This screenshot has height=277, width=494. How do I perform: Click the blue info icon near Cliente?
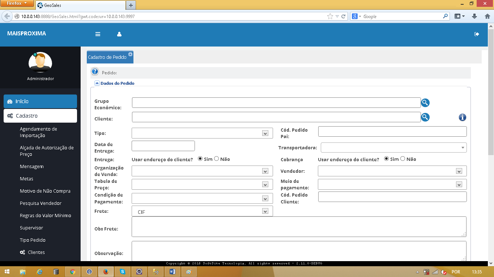[x=463, y=117]
